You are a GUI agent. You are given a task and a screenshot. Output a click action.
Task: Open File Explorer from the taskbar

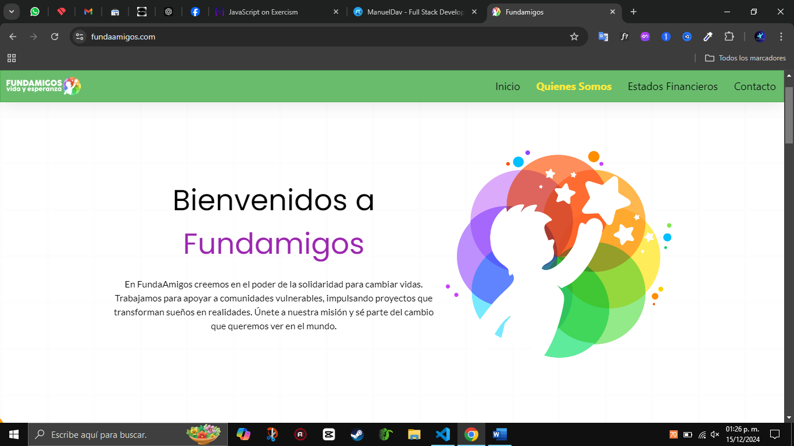414,434
